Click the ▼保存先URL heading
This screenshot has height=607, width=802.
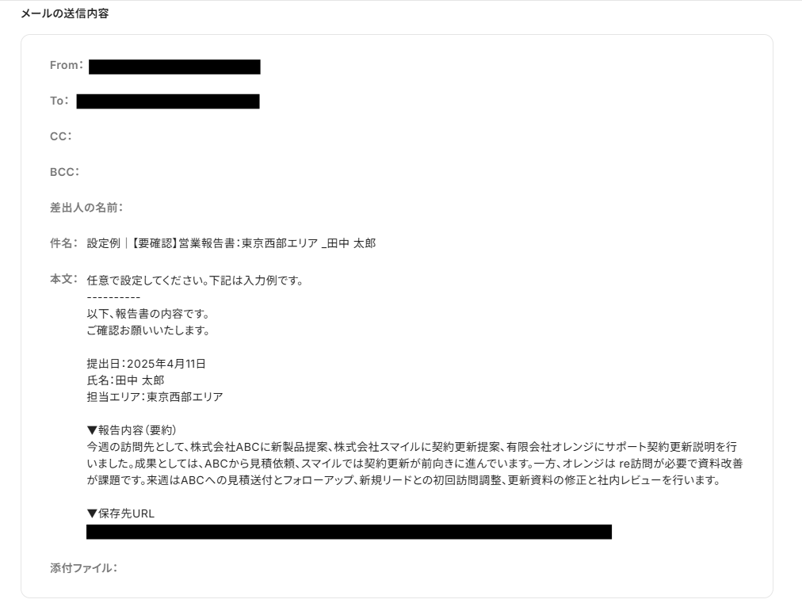tap(120, 513)
